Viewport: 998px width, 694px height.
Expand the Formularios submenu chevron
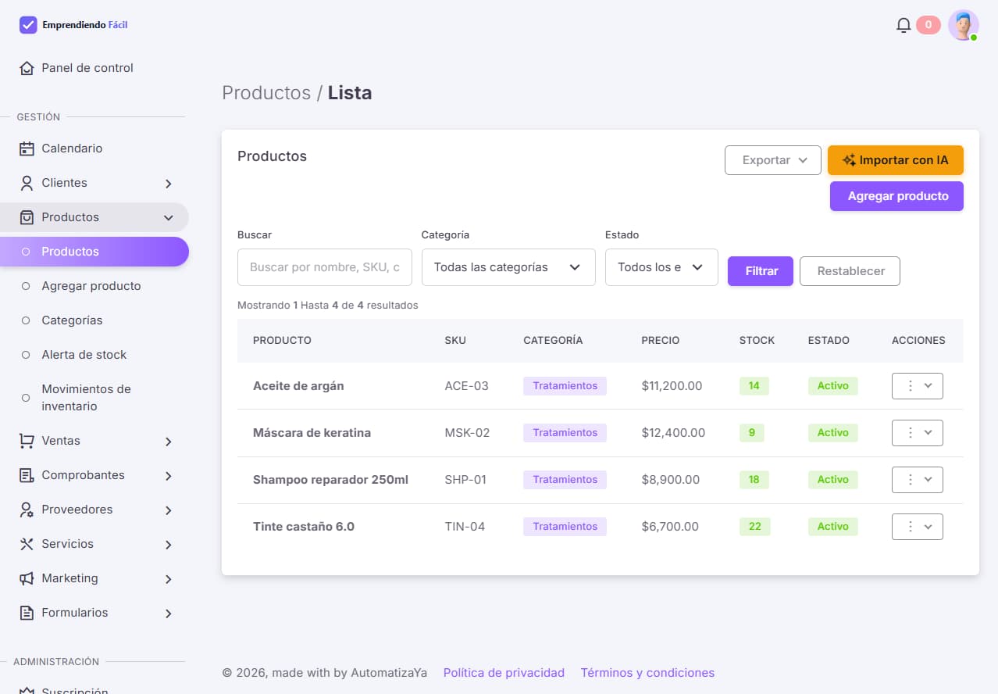169,614
